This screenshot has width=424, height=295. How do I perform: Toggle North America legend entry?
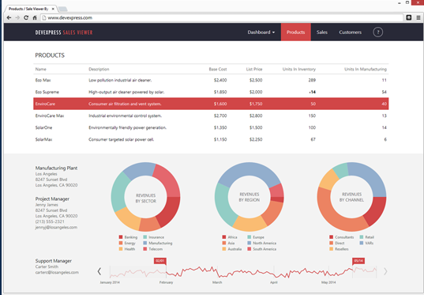(262, 244)
